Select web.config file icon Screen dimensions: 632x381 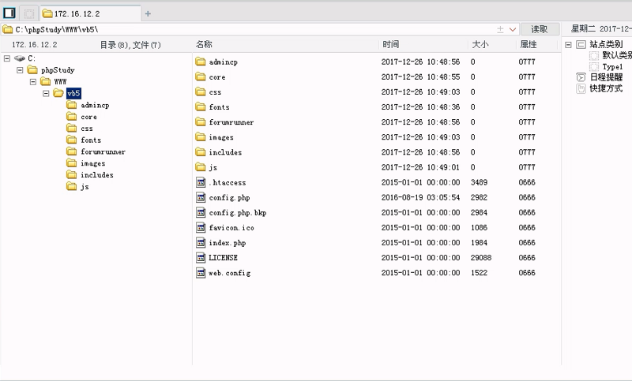tap(201, 273)
